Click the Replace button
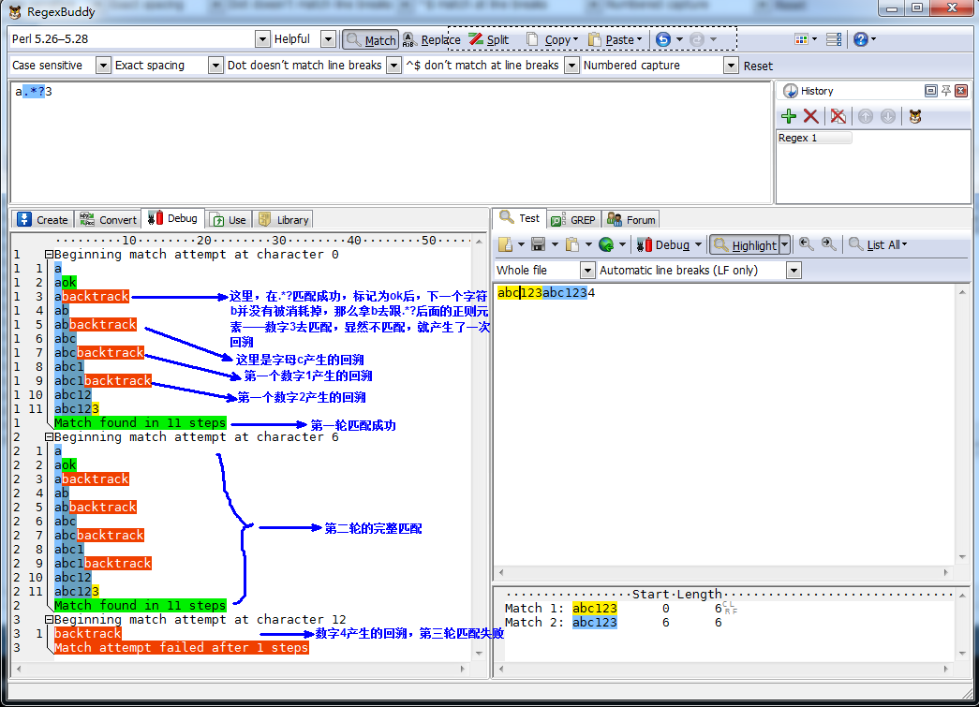Screen dimensions: 979x707 click(x=431, y=39)
